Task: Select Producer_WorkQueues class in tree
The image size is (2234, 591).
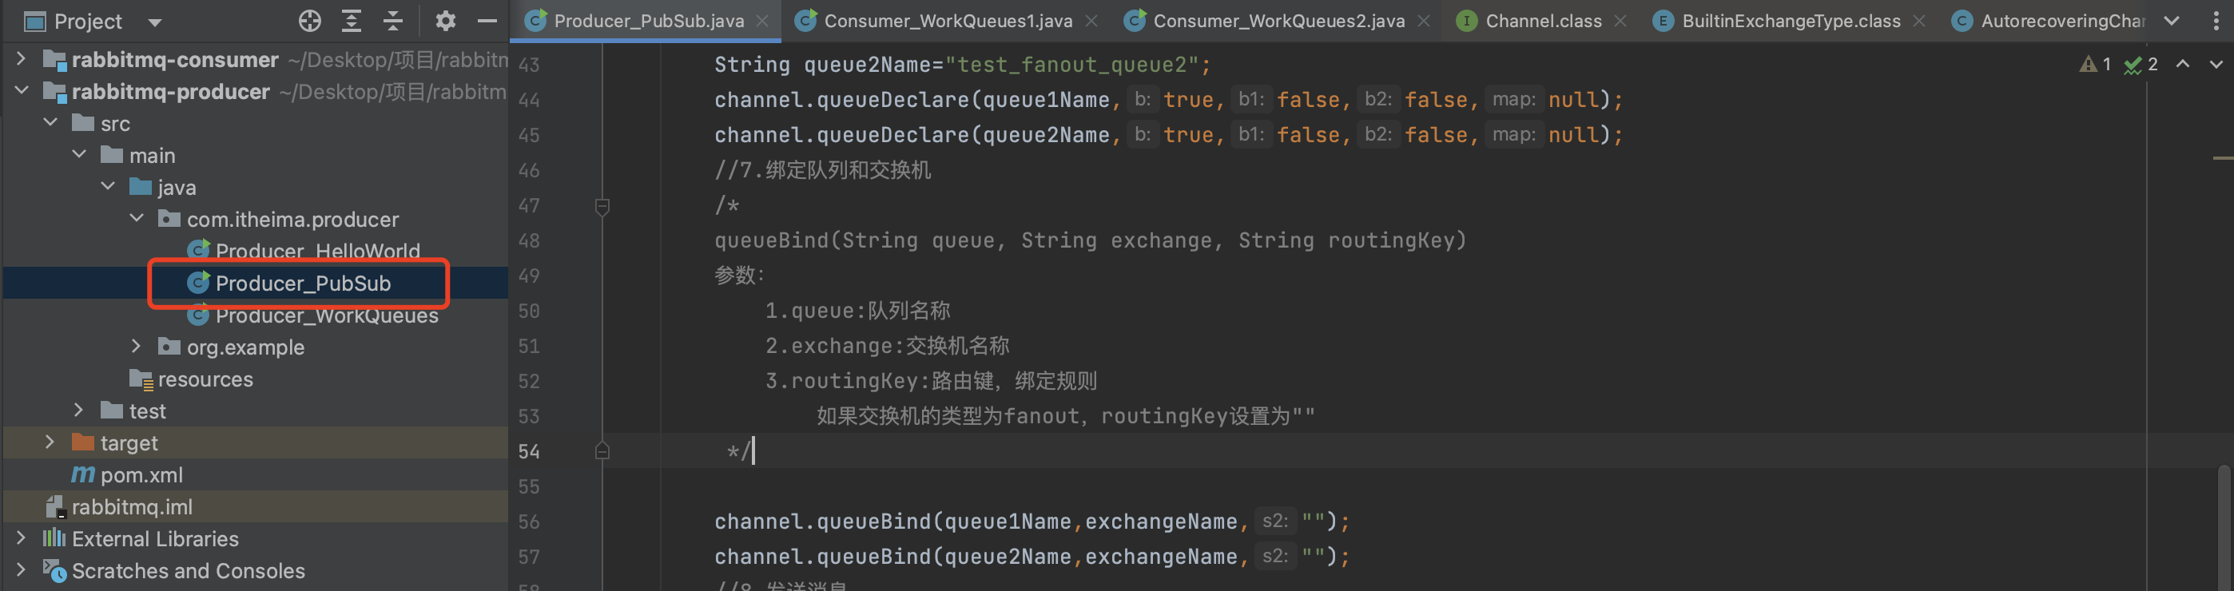Action: [x=326, y=316]
